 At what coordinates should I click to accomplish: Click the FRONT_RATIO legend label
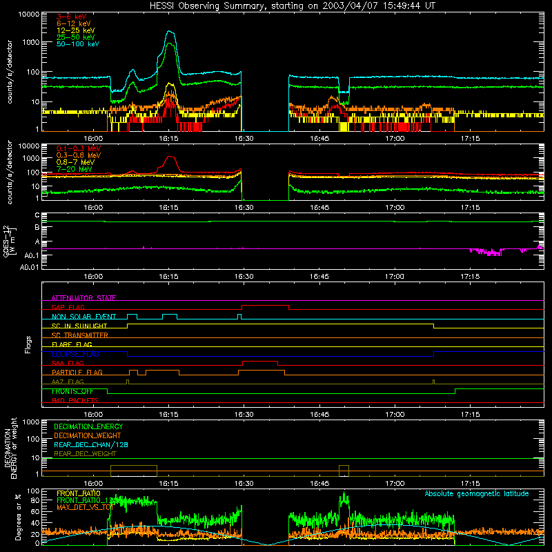79,493
